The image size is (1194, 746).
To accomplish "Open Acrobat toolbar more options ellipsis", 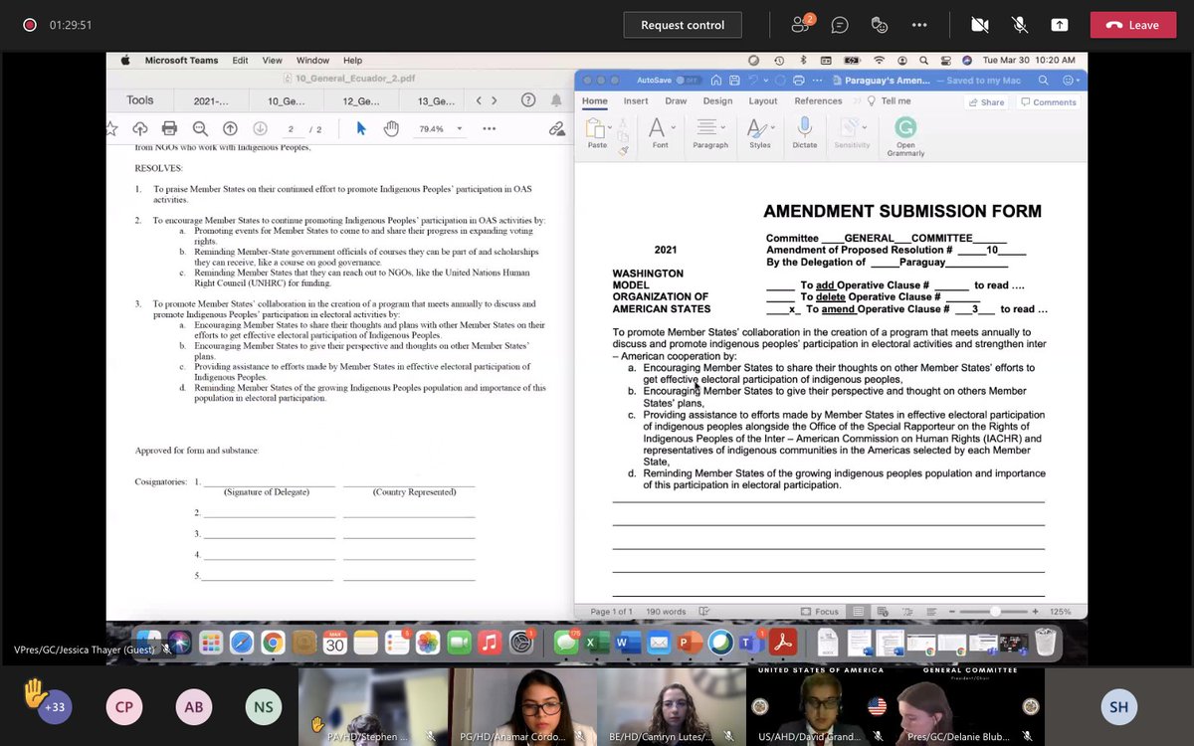I will click(x=489, y=128).
